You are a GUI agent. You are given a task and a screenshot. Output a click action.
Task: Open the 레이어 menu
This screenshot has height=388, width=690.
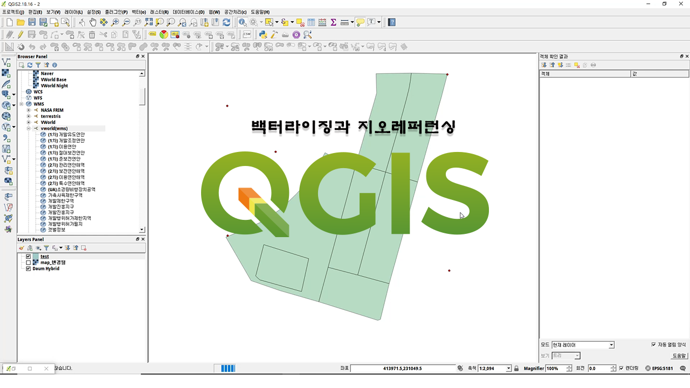pyautogui.click(x=73, y=12)
